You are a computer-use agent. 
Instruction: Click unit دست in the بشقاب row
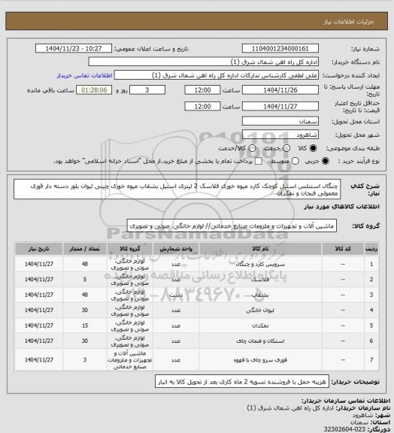(x=176, y=295)
